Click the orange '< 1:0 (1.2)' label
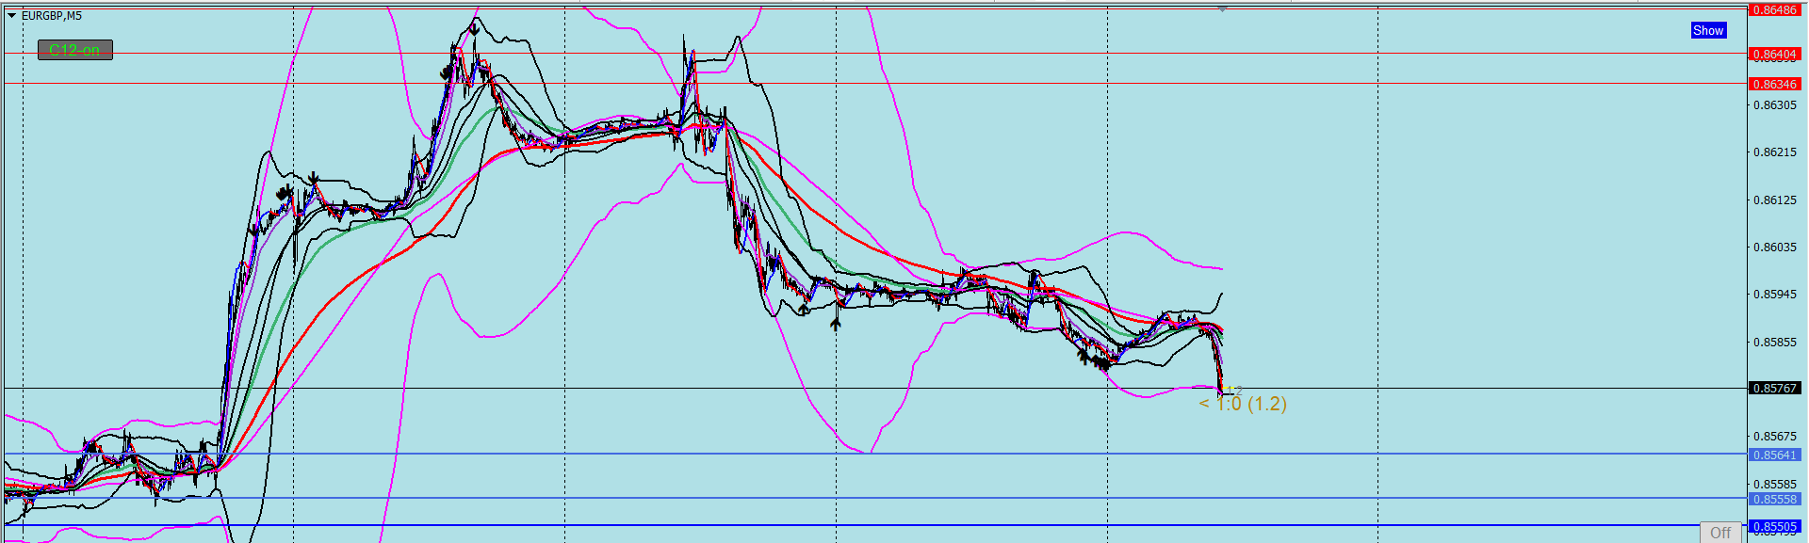 click(x=1243, y=404)
